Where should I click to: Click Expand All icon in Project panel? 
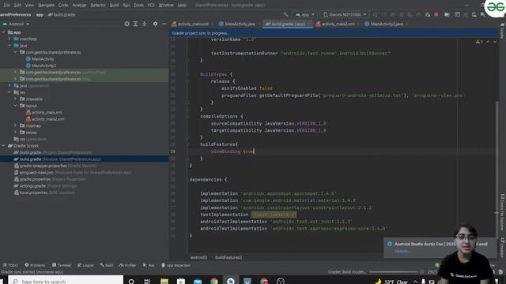pyautogui.click(x=135, y=24)
